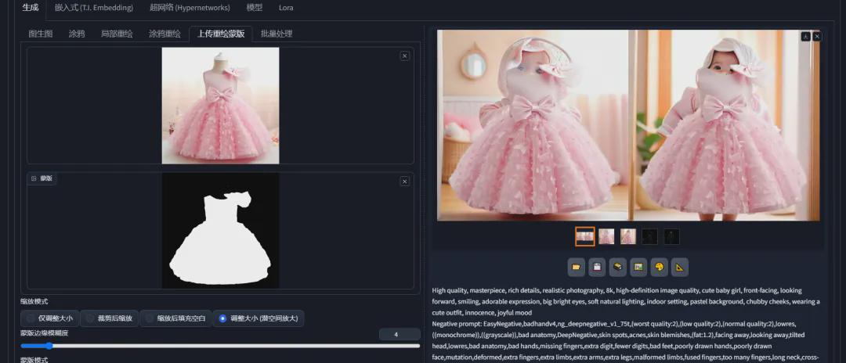Remove the uploaded mask image
This screenshot has height=363, width=846.
[x=405, y=181]
